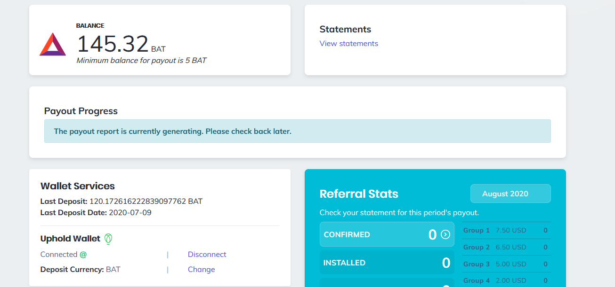Click the Group 3 5.00 USD row
615x287 pixels.
point(506,264)
